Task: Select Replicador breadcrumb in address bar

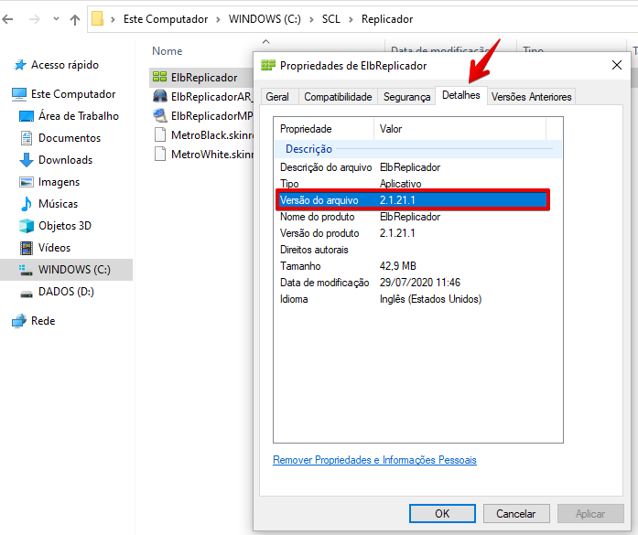Action: tap(387, 19)
